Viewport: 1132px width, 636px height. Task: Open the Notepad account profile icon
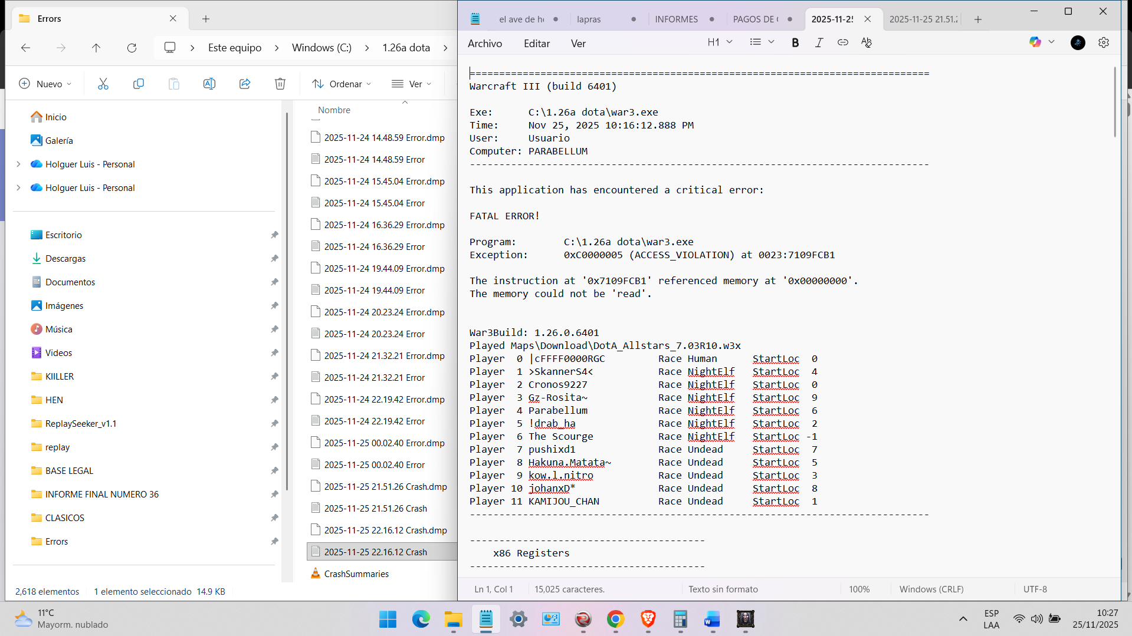[1078, 42]
